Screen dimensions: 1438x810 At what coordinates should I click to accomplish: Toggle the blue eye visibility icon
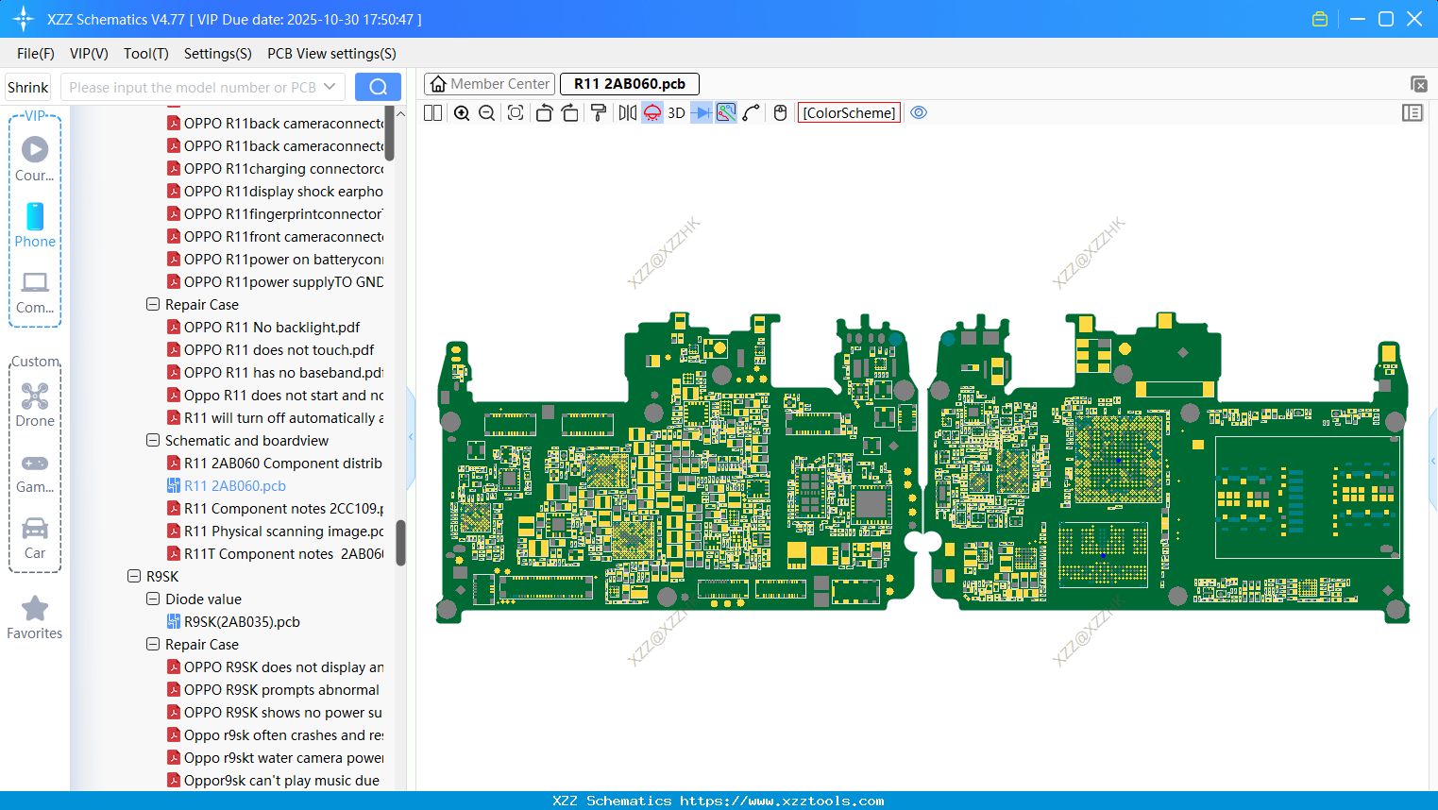click(919, 113)
